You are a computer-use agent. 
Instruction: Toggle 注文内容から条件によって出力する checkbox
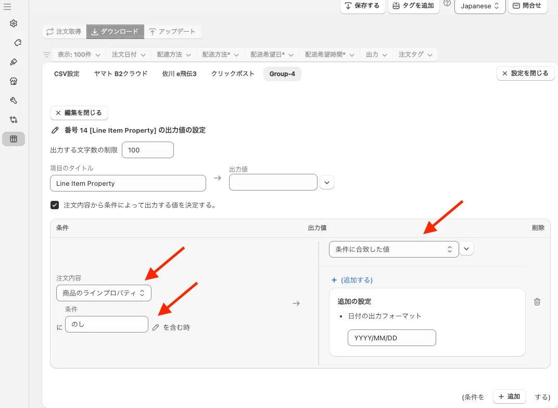click(x=55, y=205)
